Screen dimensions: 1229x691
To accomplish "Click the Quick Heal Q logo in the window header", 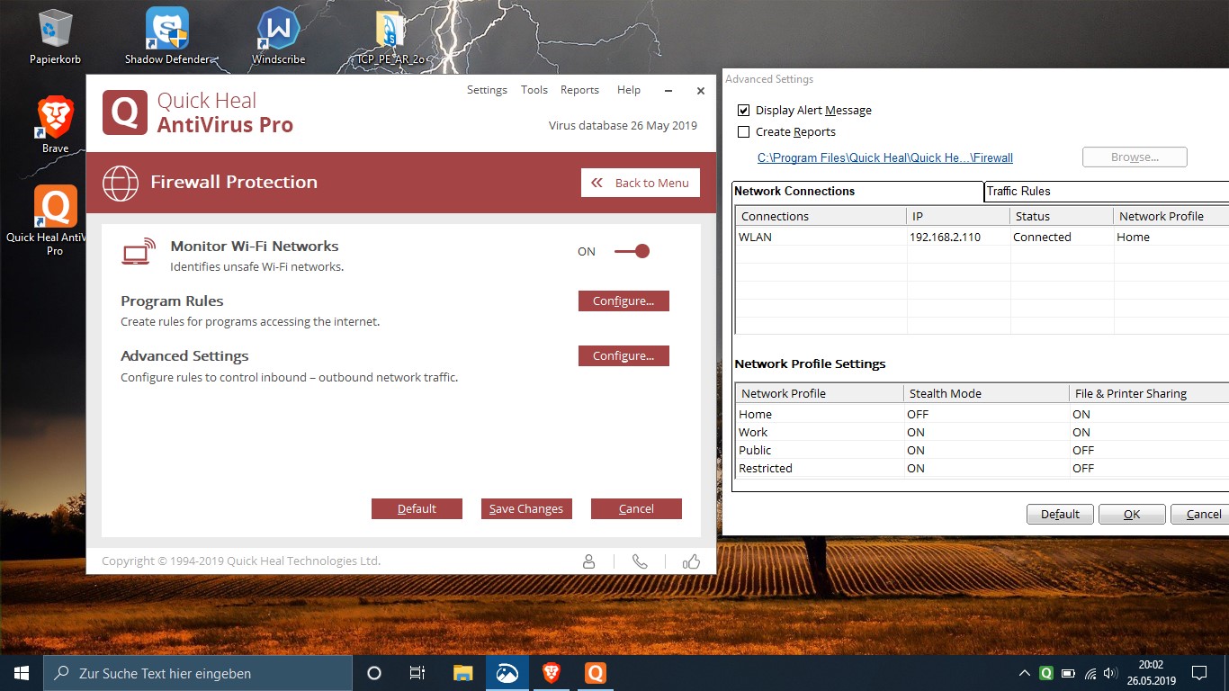I will coord(124,112).
